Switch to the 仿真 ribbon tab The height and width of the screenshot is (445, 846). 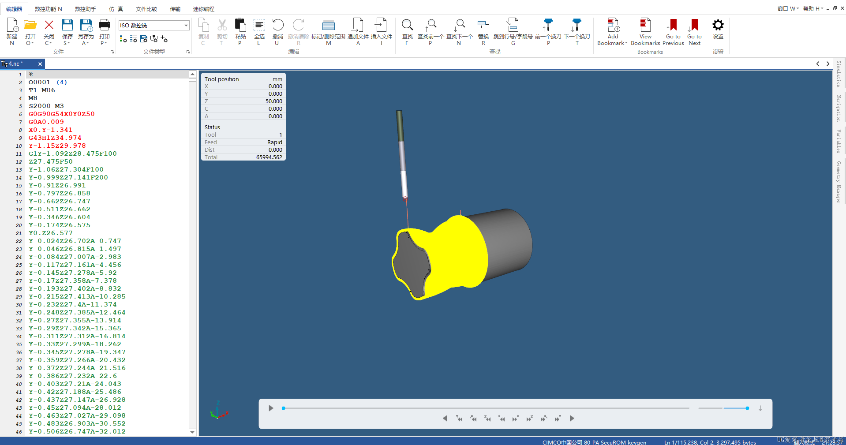116,9
